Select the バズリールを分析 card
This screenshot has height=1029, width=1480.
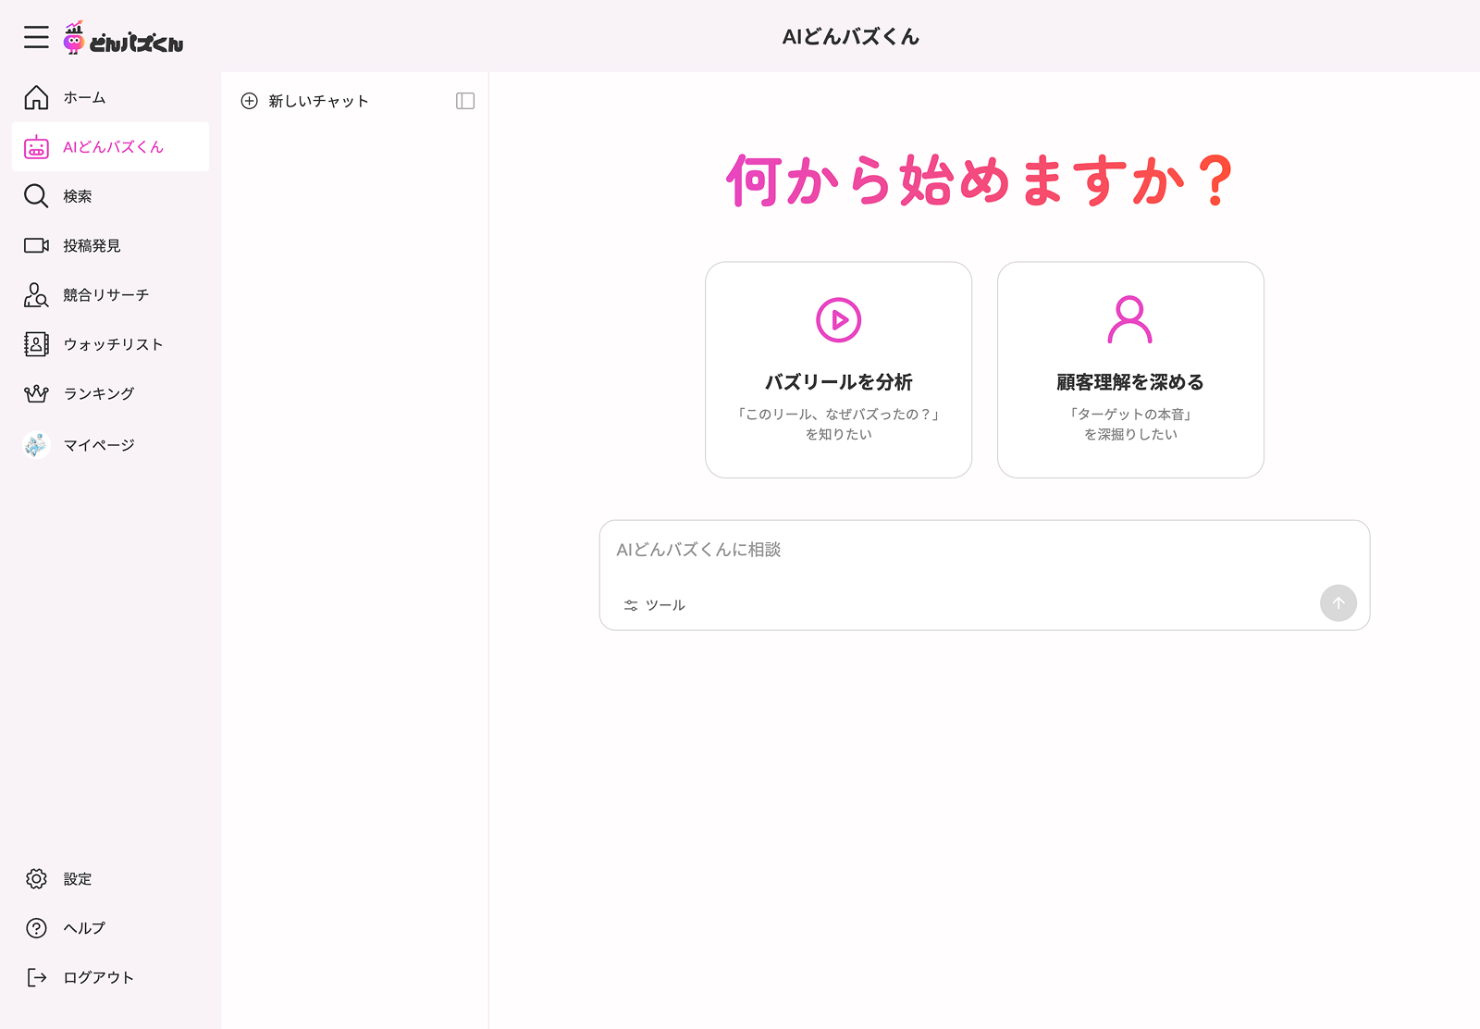pos(838,369)
